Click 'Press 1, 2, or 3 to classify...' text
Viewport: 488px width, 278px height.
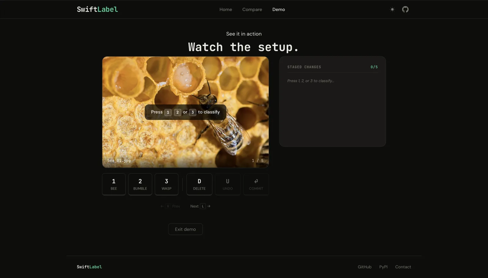pos(311,81)
